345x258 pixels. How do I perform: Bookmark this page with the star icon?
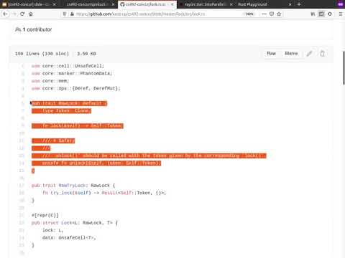pos(279,14)
